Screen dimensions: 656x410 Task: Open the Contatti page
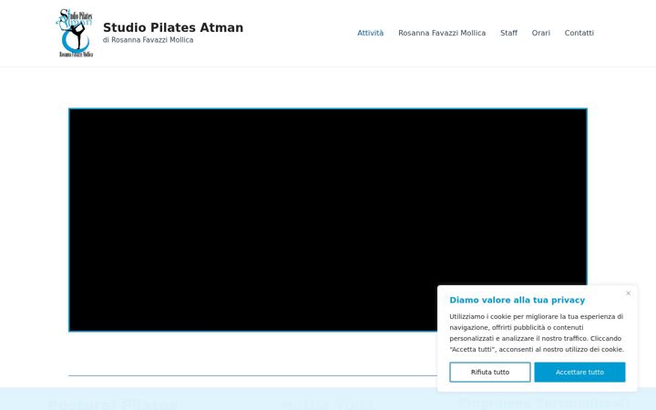(x=579, y=33)
